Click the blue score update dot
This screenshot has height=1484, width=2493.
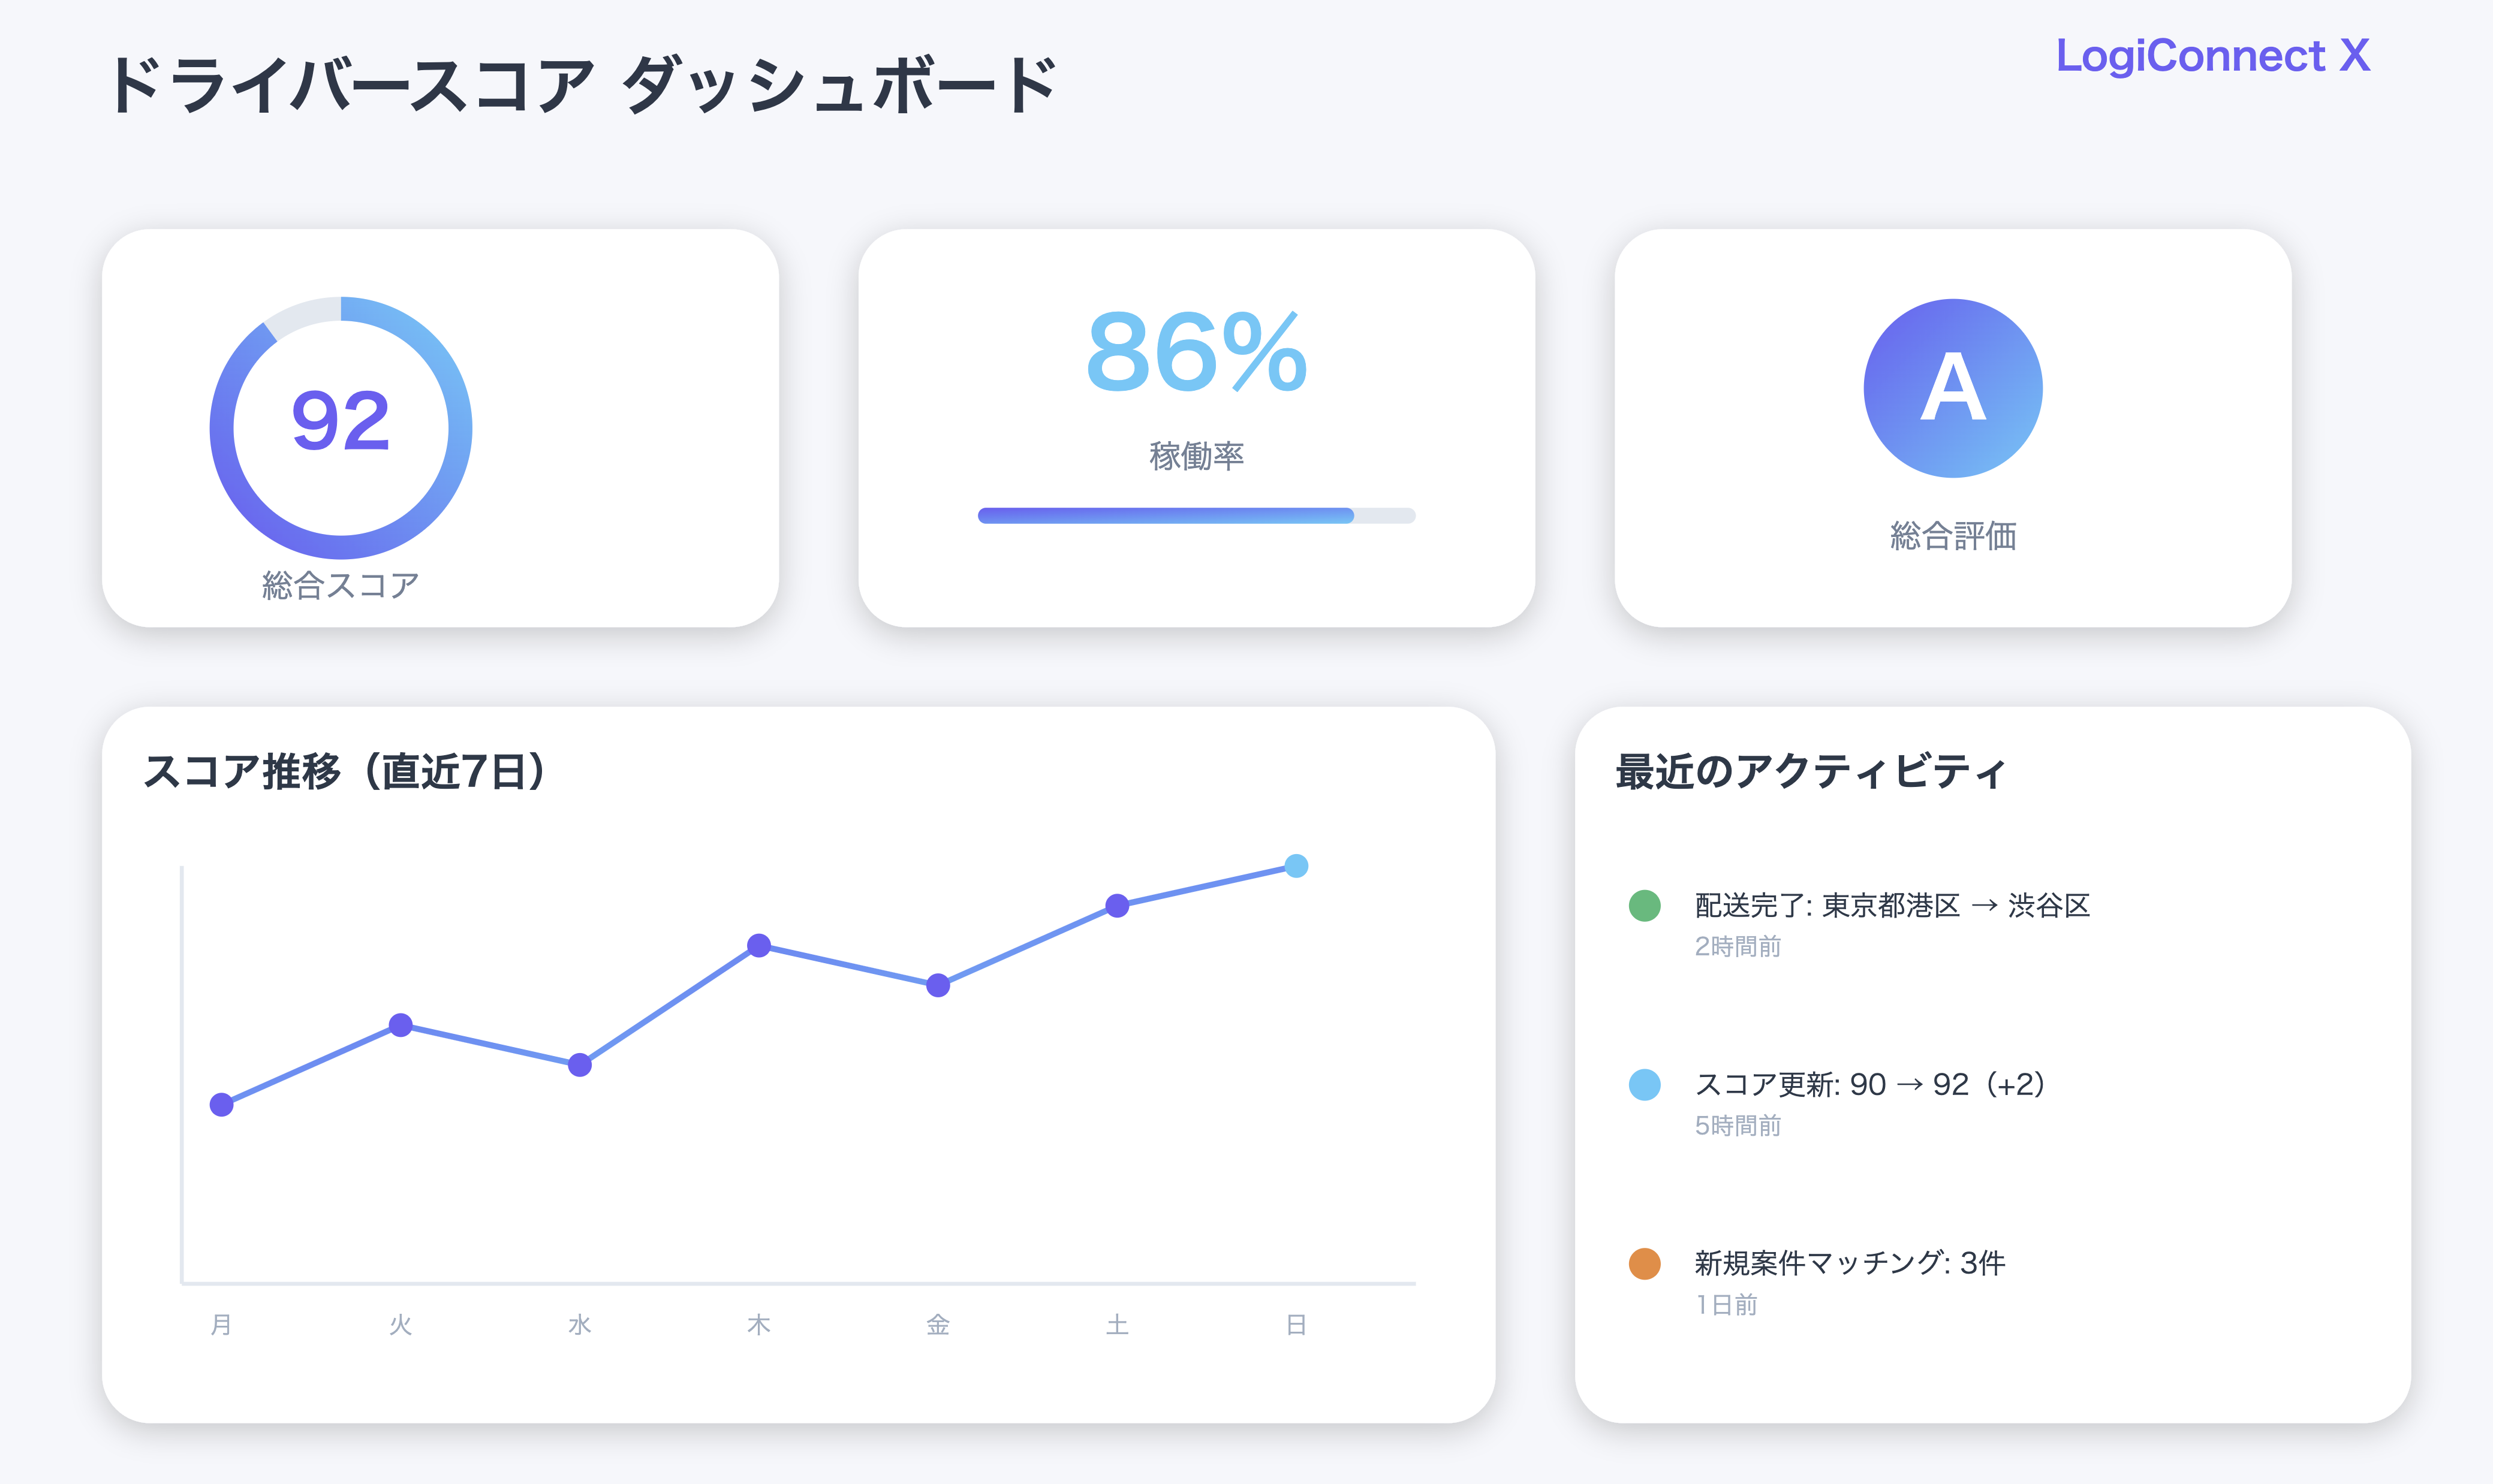click(x=1645, y=1084)
